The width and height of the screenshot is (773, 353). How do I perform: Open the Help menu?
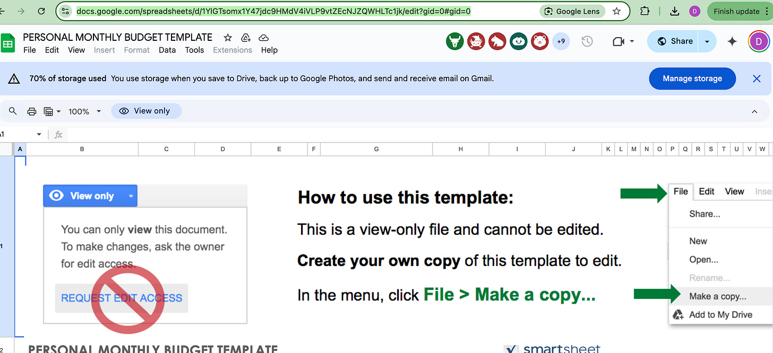click(269, 50)
